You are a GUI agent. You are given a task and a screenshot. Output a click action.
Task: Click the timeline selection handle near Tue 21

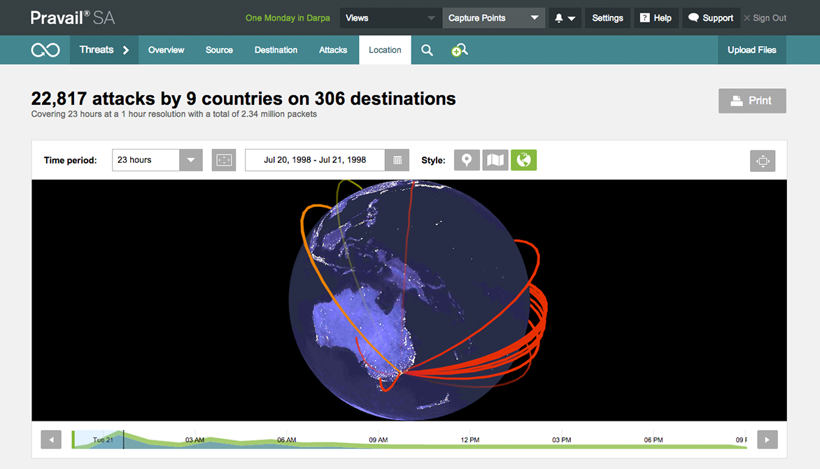(123, 439)
